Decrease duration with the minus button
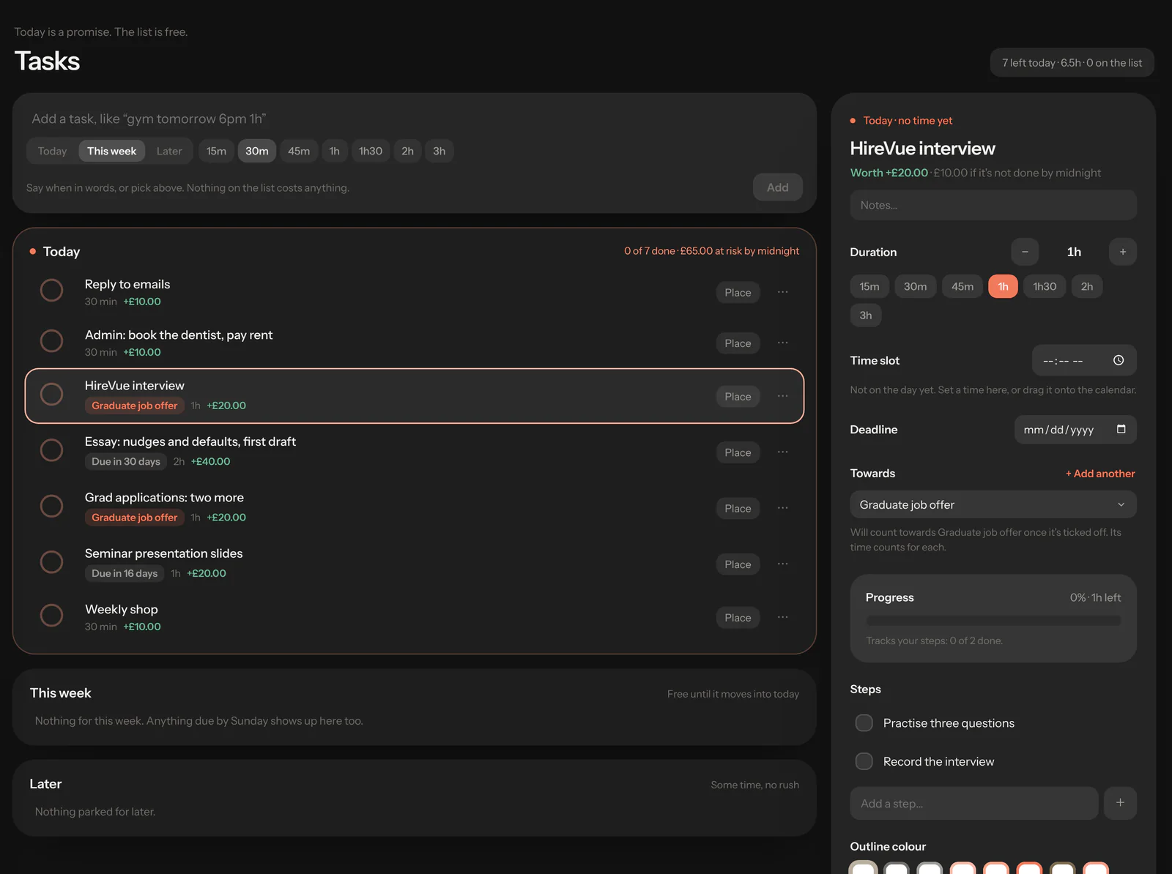Screen dimensions: 1172x874 [1025, 252]
